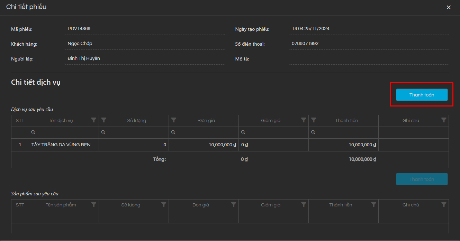The image size is (460, 241).
Task: Click search box under services Thành tiền
Action: [346, 132]
